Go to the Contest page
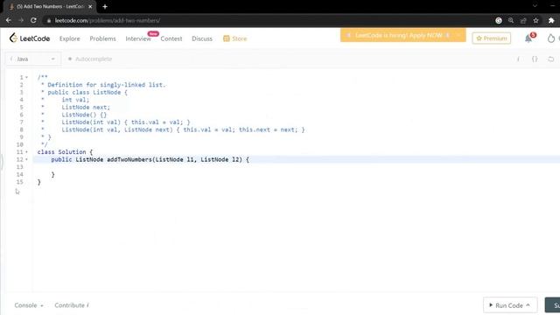 (x=171, y=38)
